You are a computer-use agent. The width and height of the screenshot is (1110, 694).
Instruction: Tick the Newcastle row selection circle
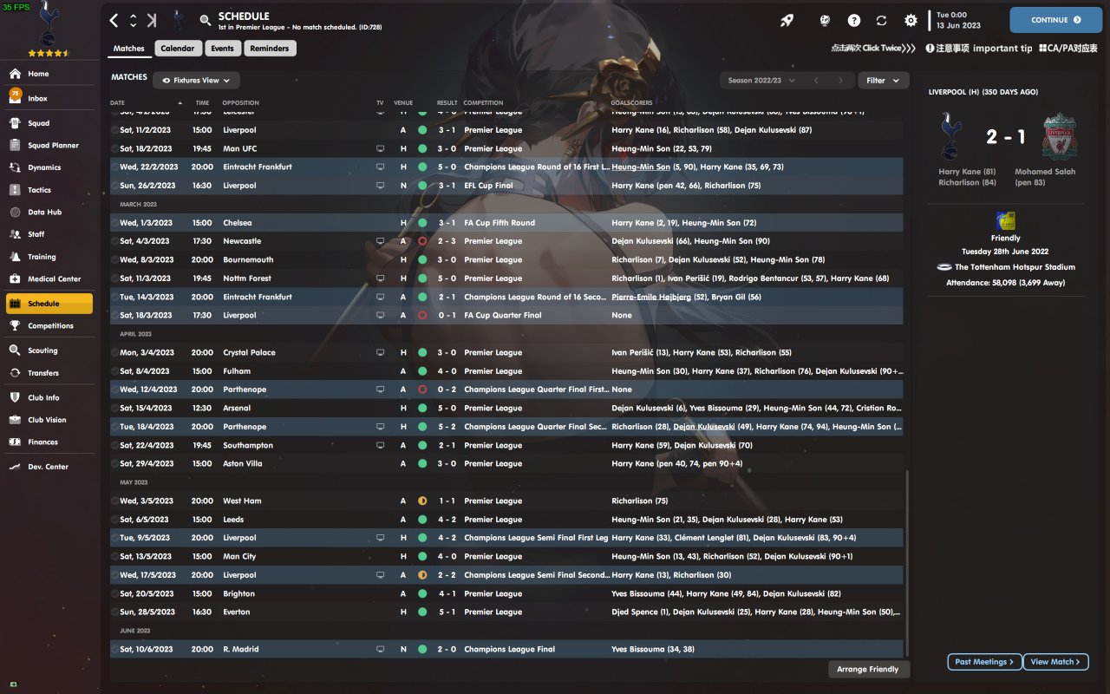[x=115, y=241]
